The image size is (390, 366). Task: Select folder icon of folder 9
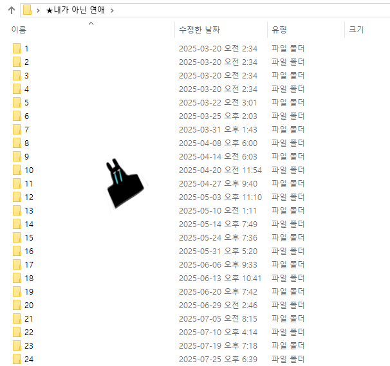click(17, 156)
